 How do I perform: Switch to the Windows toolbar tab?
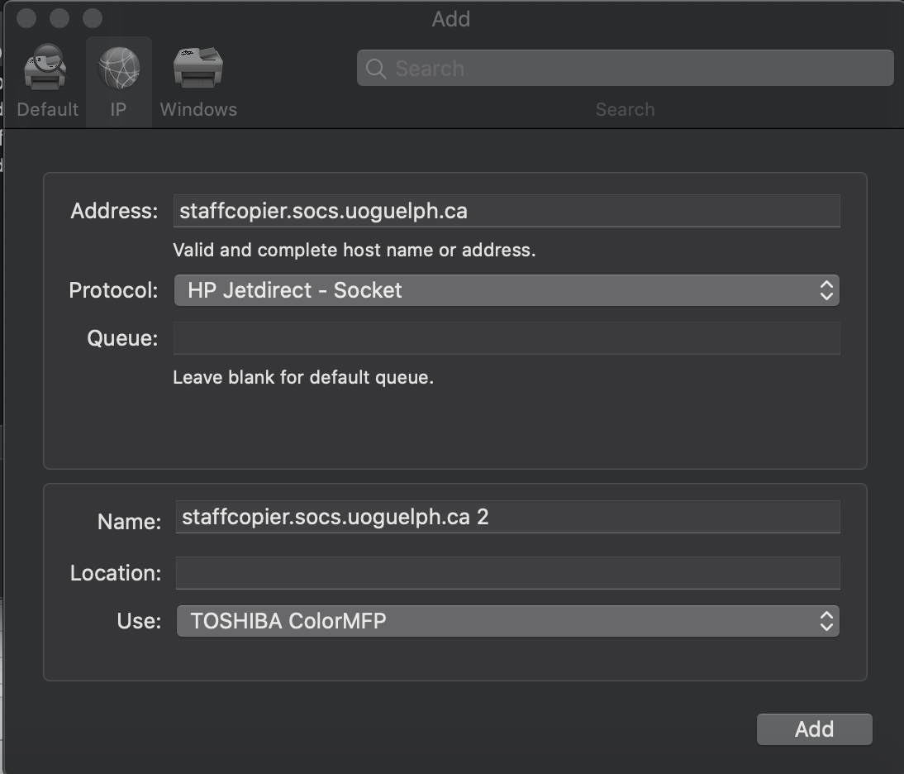(197, 79)
